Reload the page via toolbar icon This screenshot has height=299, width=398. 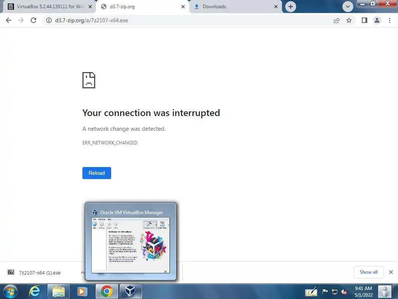[33, 20]
